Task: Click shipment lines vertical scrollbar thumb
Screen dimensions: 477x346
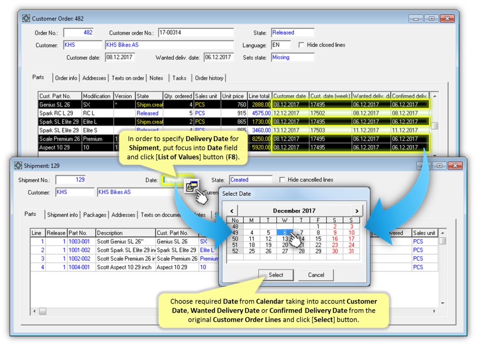Action: 442,241
